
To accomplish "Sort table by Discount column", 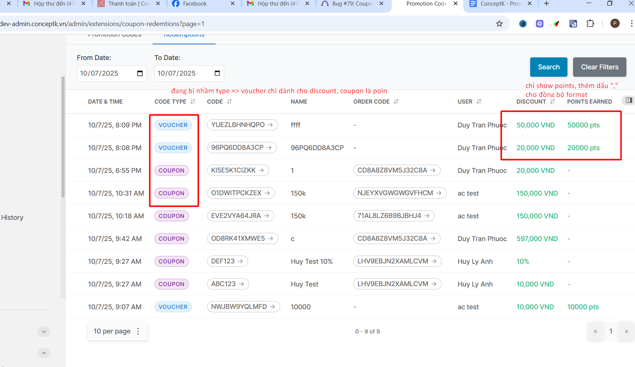I will [552, 102].
